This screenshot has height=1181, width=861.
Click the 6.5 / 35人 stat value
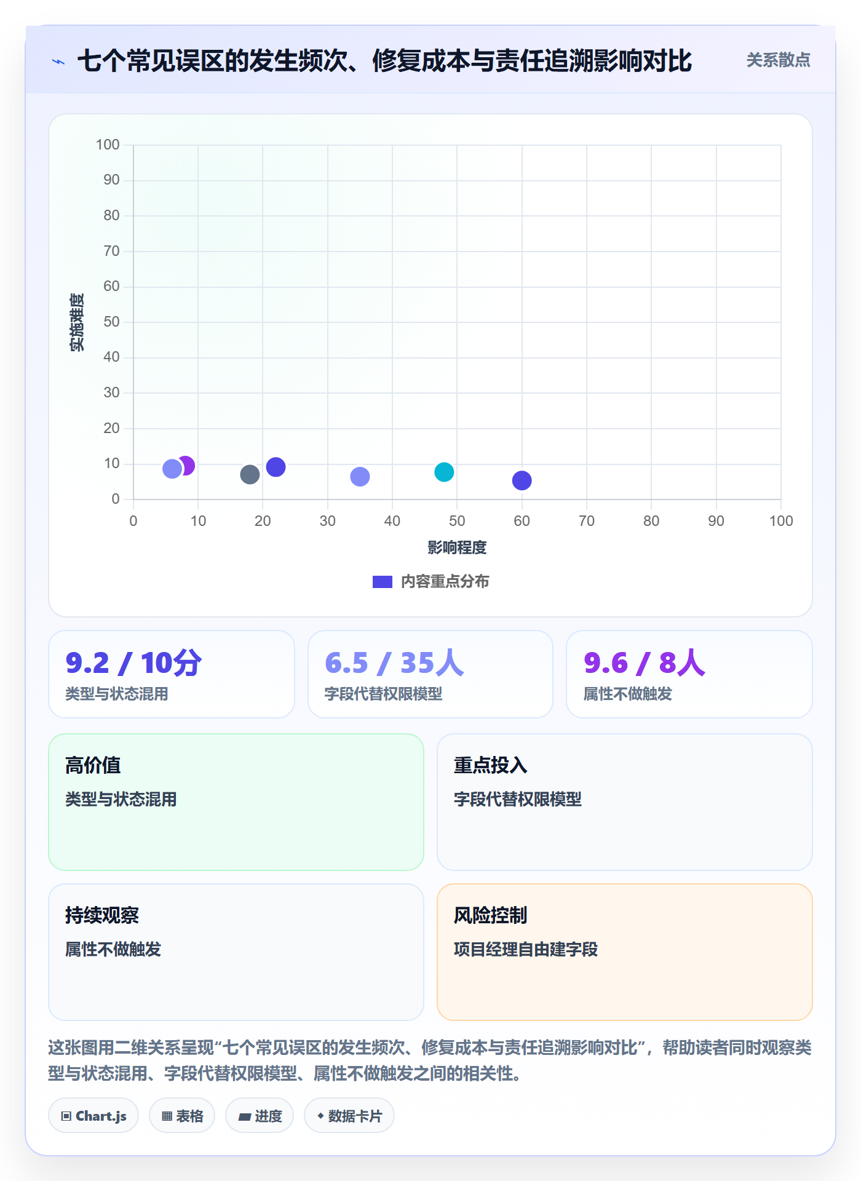[x=394, y=663]
